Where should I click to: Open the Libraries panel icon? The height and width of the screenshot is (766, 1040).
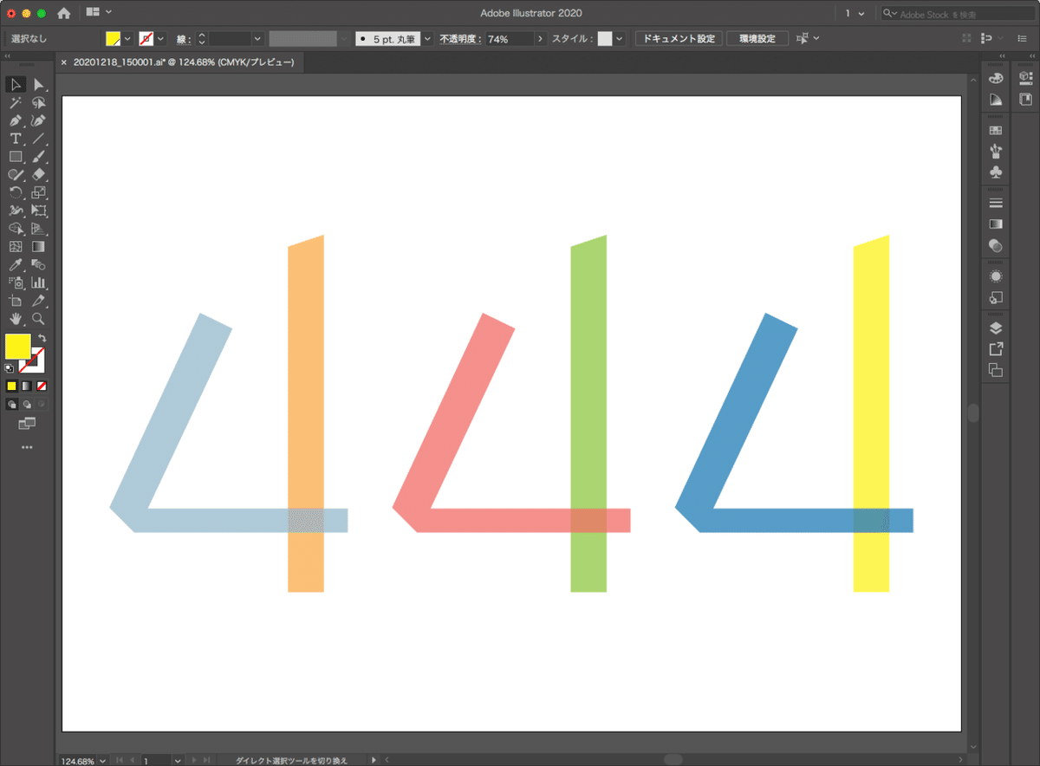1026,100
